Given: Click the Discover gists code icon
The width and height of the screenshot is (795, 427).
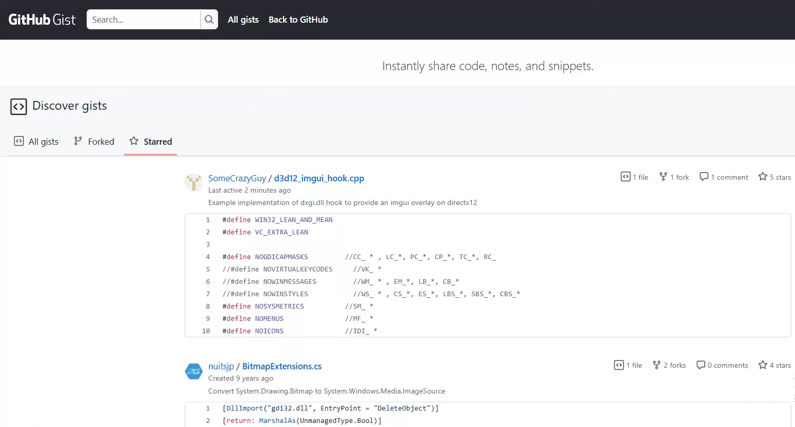Looking at the screenshot, I should pos(19,107).
